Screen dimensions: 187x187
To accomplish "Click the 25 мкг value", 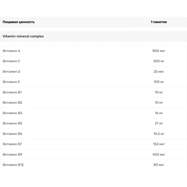I will (159, 71).
